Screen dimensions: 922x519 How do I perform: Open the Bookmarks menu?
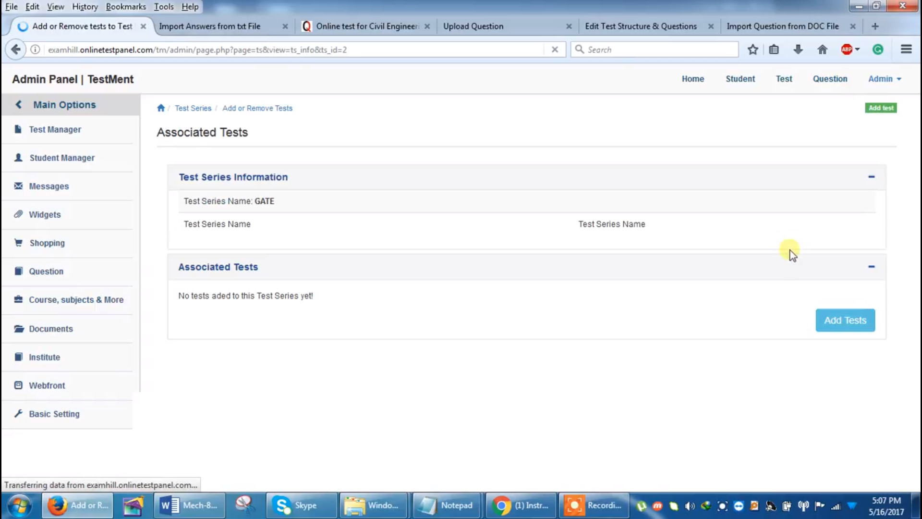[x=126, y=7]
